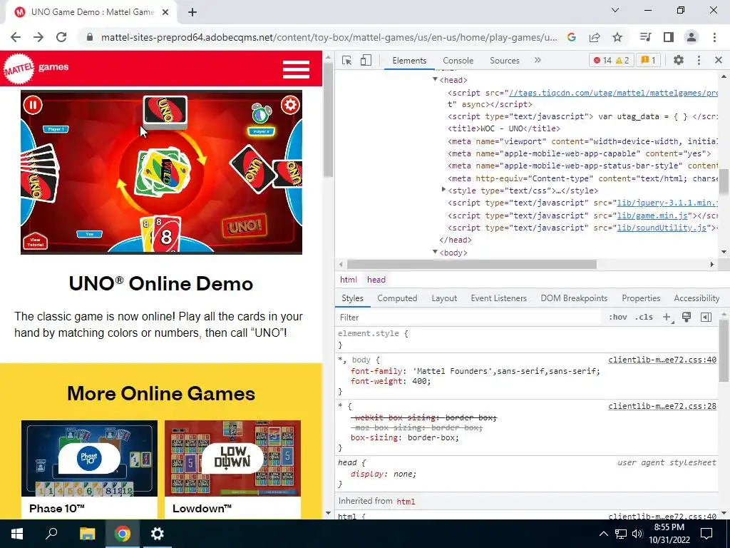Open Windows notification center

coord(706,534)
